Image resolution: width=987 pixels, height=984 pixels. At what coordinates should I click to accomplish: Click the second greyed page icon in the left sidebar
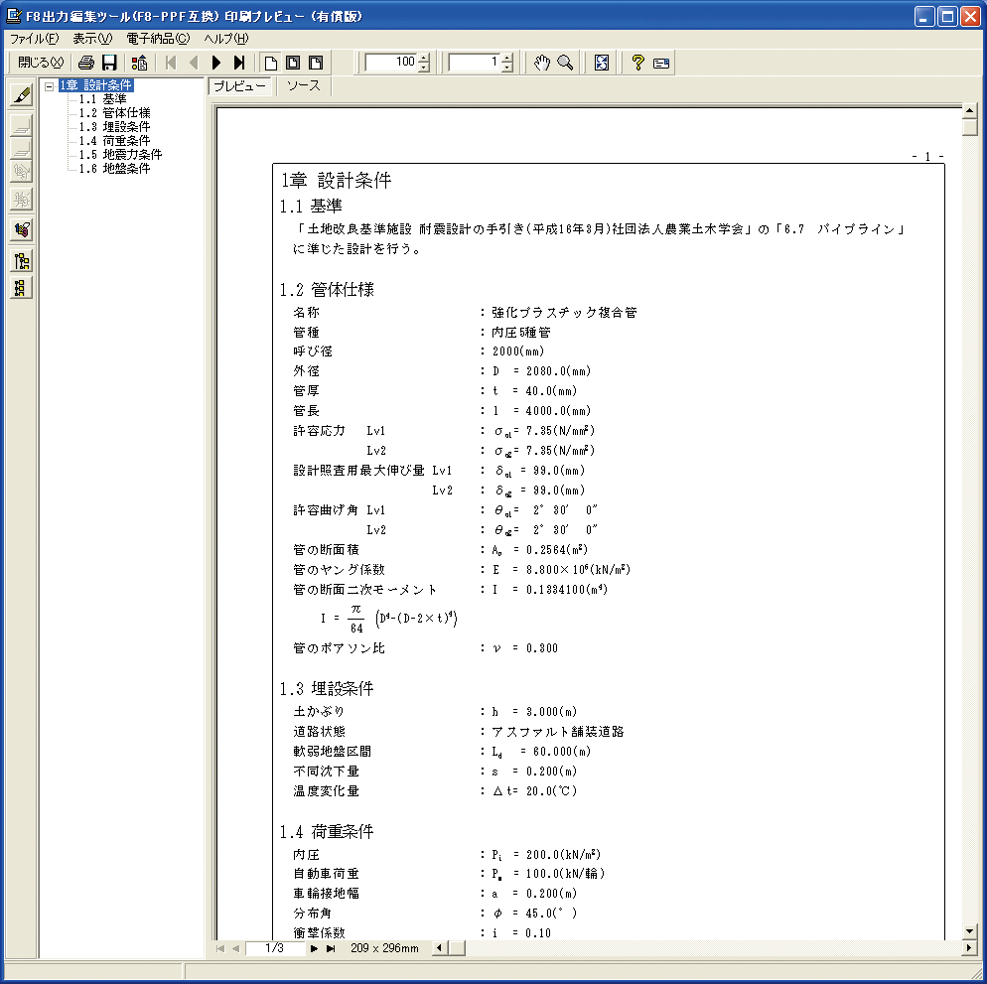22,149
